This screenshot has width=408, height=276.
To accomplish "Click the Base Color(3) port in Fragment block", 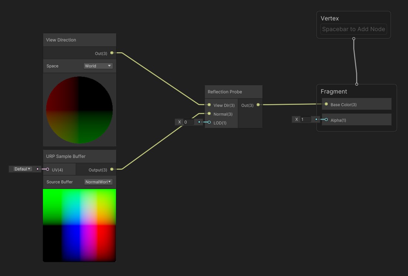I will pyautogui.click(x=325, y=104).
